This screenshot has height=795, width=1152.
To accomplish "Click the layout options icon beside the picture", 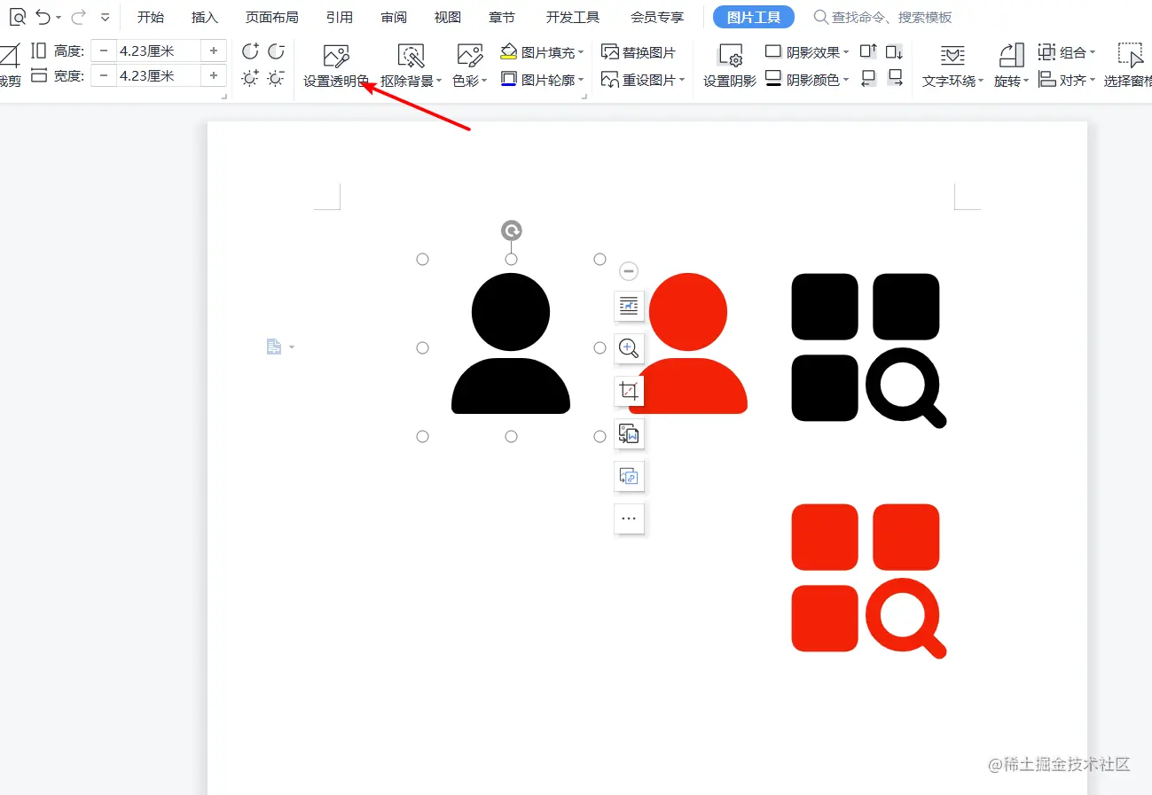I will click(x=629, y=306).
